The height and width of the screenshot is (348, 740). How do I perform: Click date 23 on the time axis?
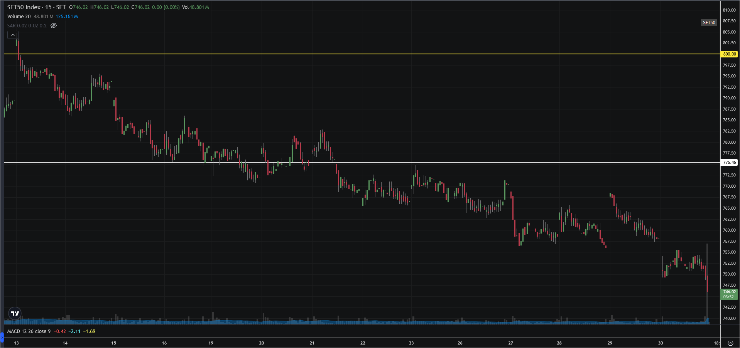tap(411, 343)
